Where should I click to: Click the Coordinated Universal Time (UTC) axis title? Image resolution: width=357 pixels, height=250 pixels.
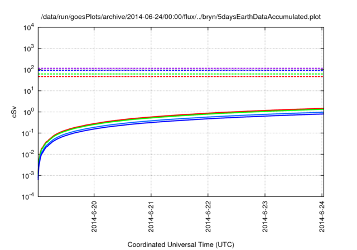tap(181, 244)
